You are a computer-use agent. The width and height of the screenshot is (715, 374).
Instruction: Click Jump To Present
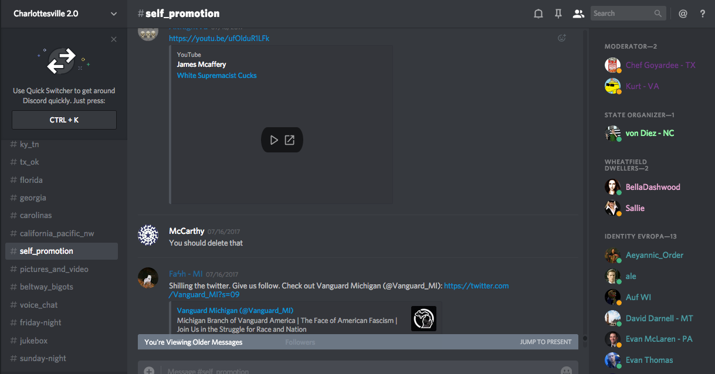(x=545, y=342)
